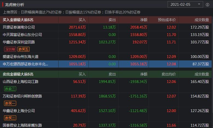Click the 昨买二 tag

pos(10,118)
